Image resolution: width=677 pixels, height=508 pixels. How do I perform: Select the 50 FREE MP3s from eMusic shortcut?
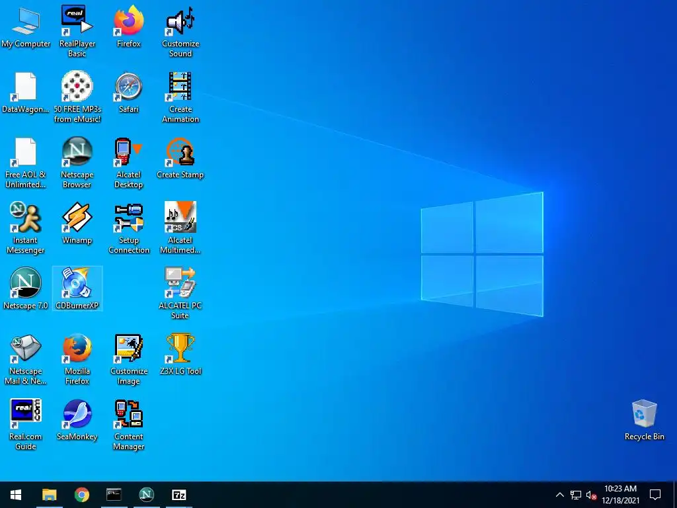point(77,97)
